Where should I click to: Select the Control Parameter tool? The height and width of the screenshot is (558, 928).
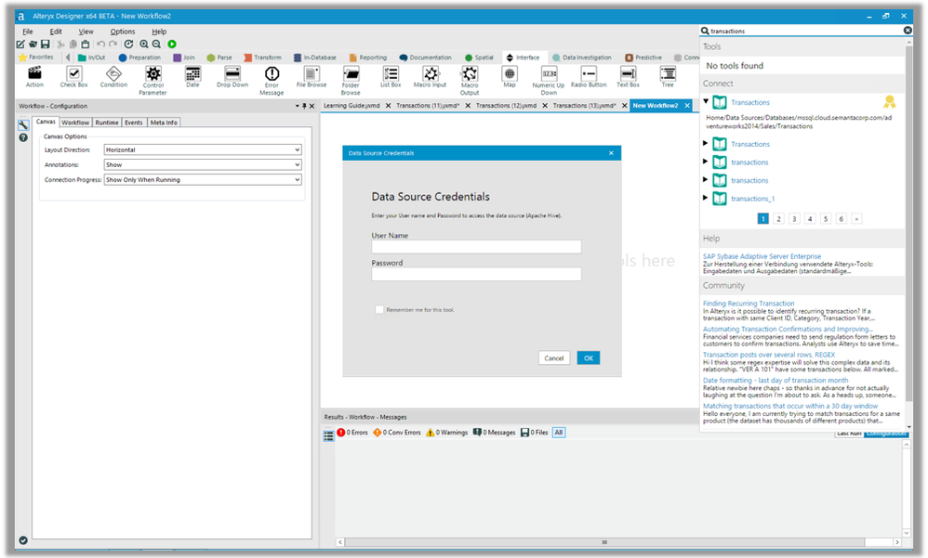point(153,80)
